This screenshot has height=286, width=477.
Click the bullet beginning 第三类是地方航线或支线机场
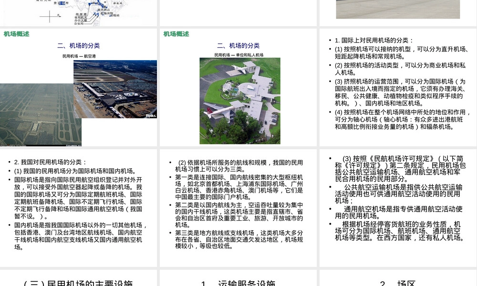click(239, 239)
